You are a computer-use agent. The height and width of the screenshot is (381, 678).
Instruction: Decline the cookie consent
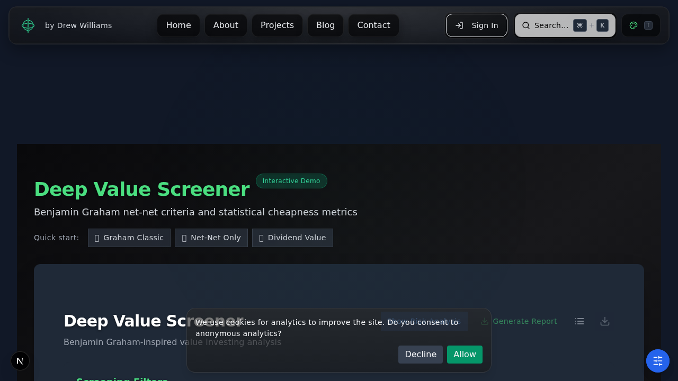420,355
